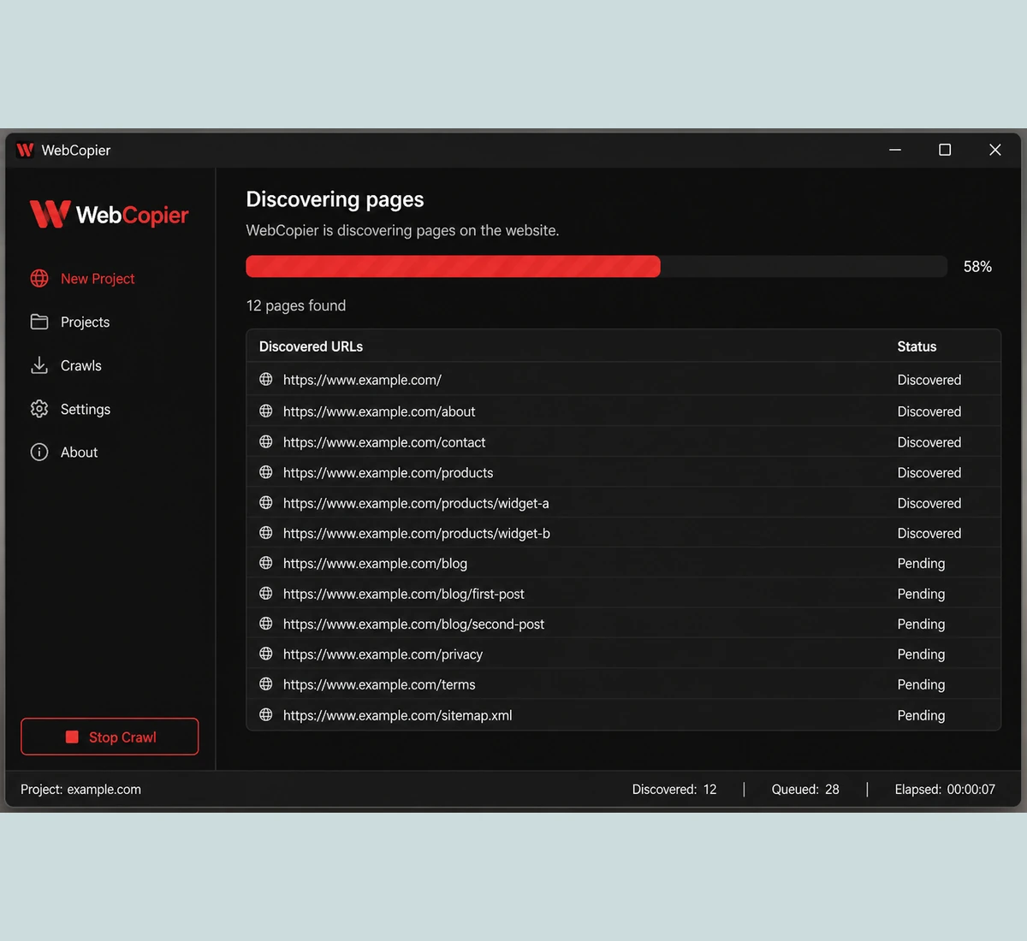Click globe icon beside the /products URL
Image resolution: width=1027 pixels, height=941 pixels.
pos(266,472)
